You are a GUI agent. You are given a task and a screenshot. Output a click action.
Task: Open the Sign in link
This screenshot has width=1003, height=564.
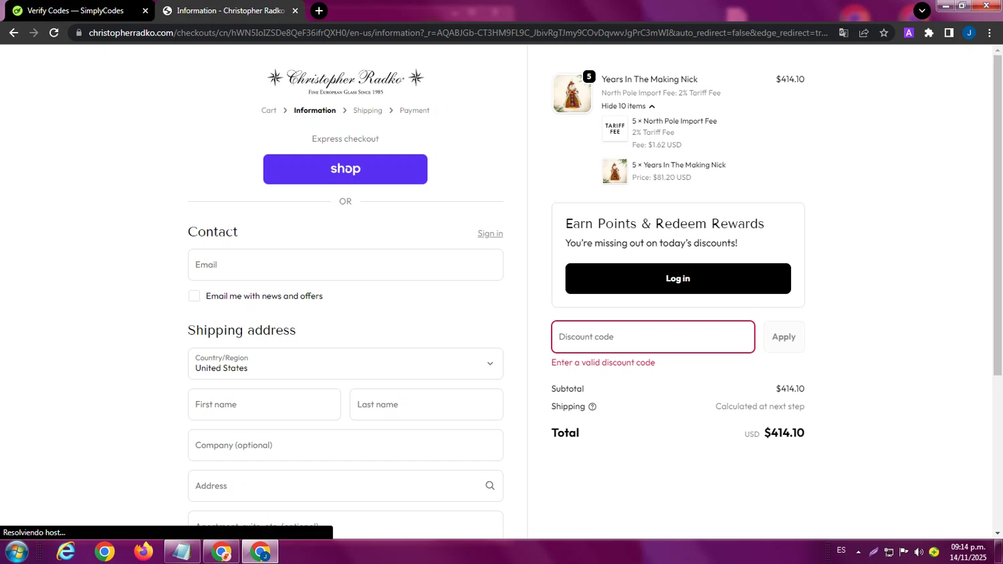click(490, 233)
